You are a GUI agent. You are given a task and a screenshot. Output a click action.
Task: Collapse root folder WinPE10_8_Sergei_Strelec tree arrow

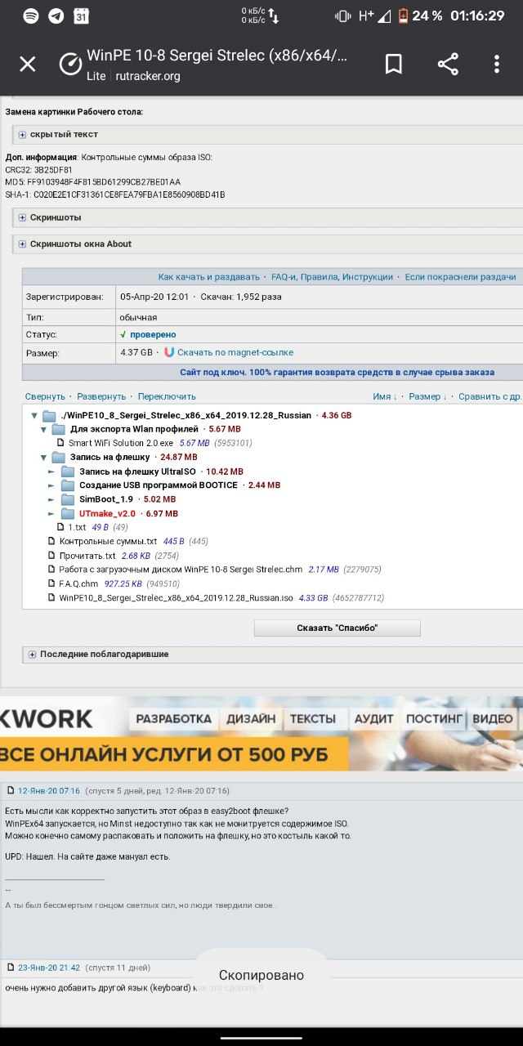(x=34, y=415)
